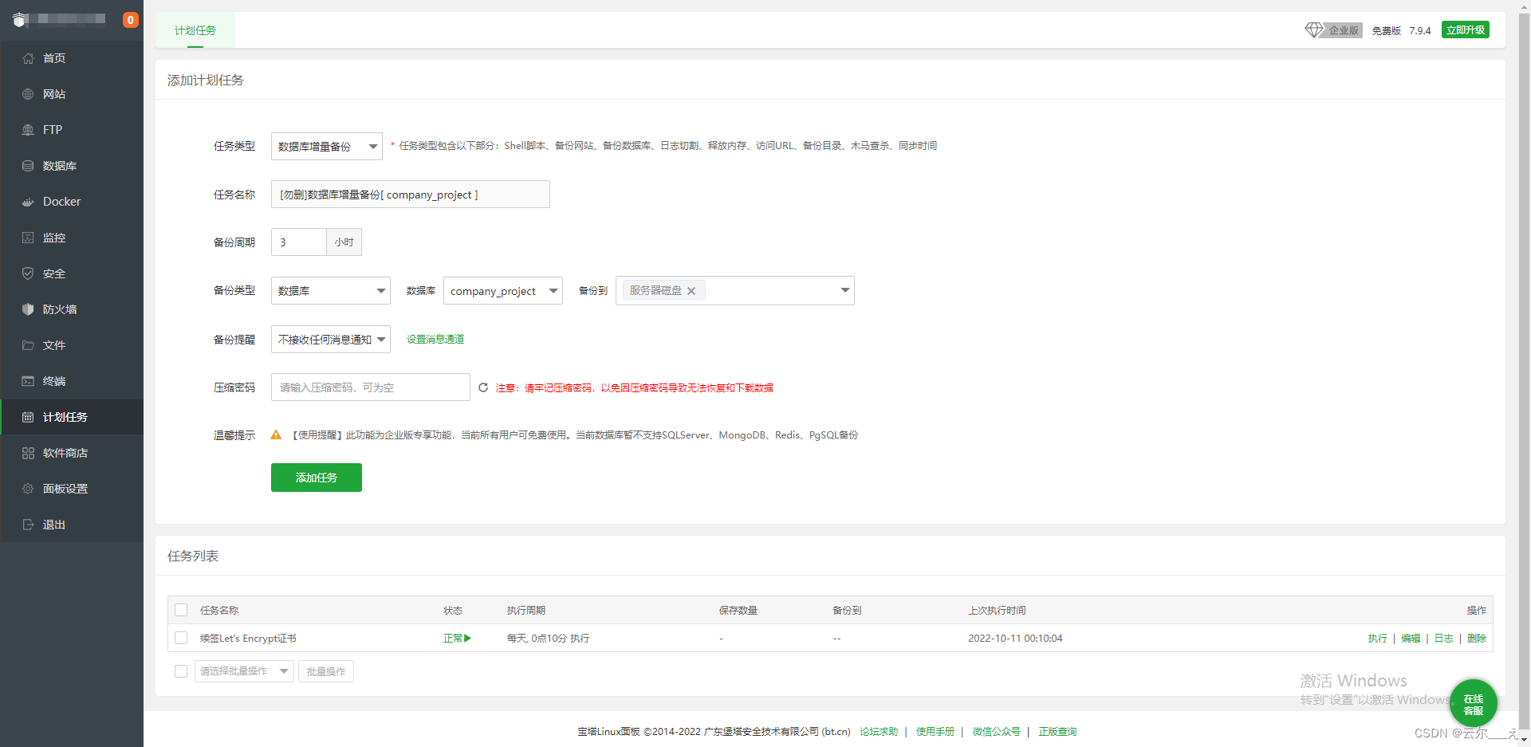Image resolution: width=1531 pixels, height=747 pixels.
Task: Open the 使用手册 footer link
Action: (x=935, y=732)
